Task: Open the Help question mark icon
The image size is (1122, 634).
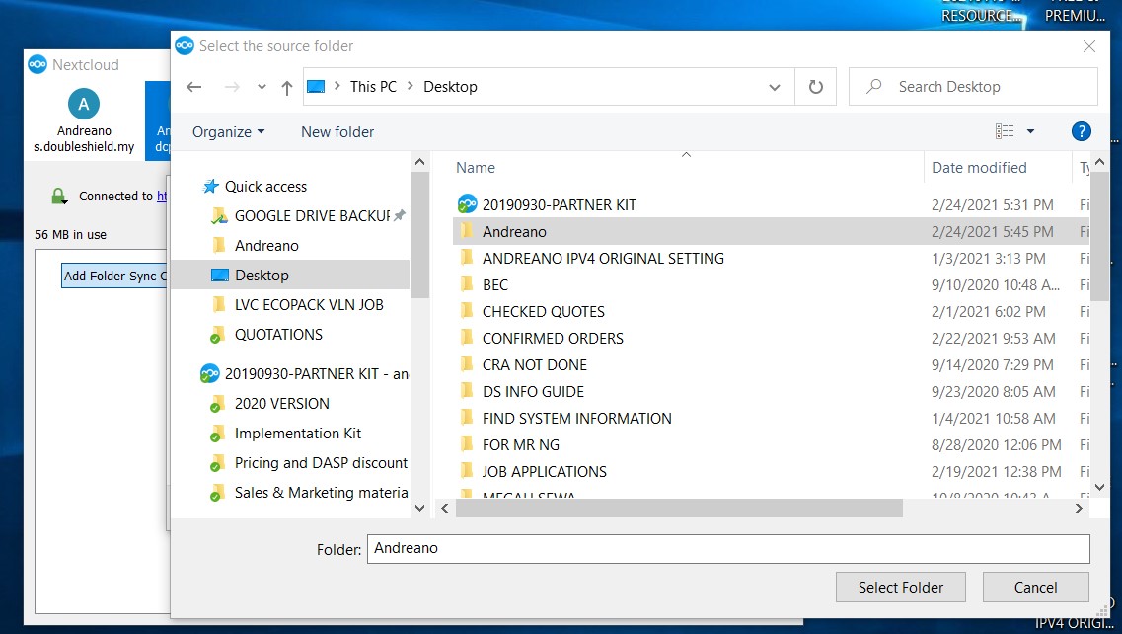Action: coord(1081,131)
